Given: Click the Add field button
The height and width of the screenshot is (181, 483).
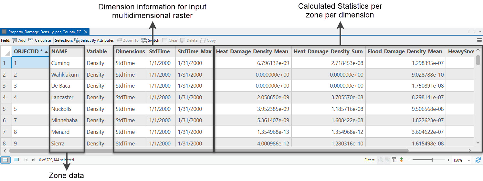Looking at the screenshot, I should [x=18, y=40].
